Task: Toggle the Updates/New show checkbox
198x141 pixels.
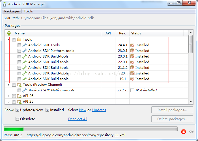Action: tap(17, 110)
